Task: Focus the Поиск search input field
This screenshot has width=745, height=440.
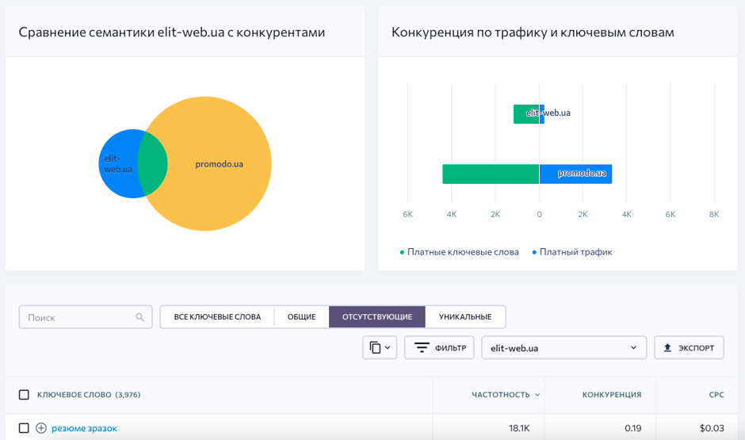Action: coord(86,317)
